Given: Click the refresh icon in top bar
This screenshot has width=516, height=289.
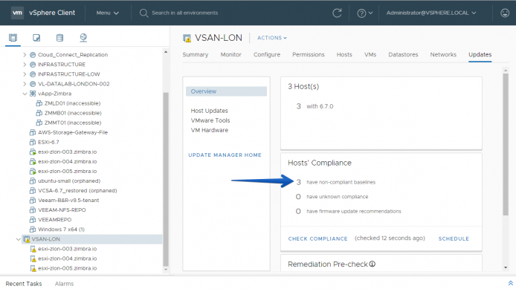Looking at the screenshot, I should tap(337, 13).
